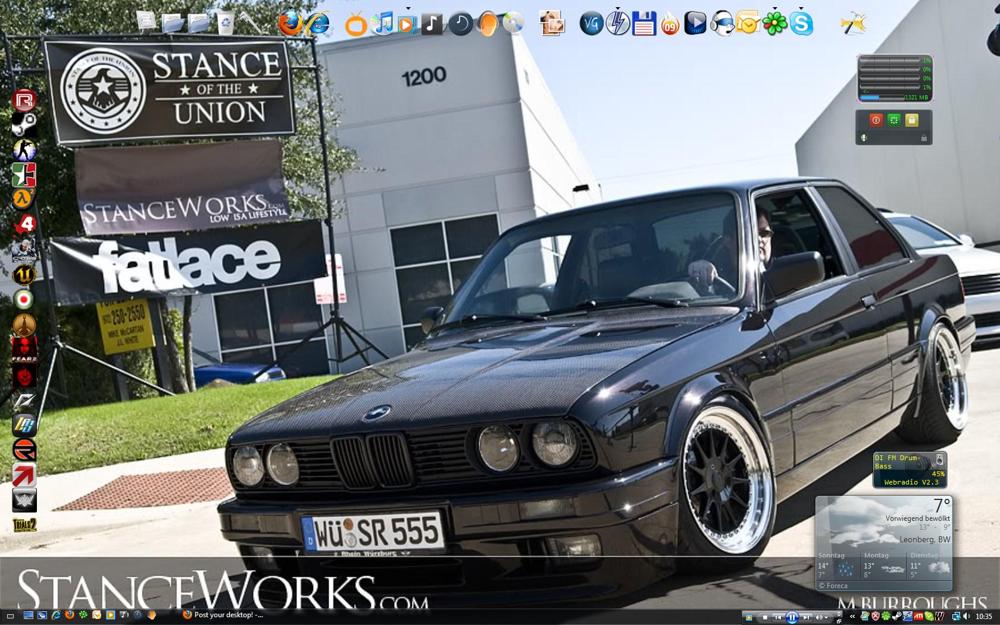Open the CD disc icon in the dock
1000x625 pixels.
[512, 24]
